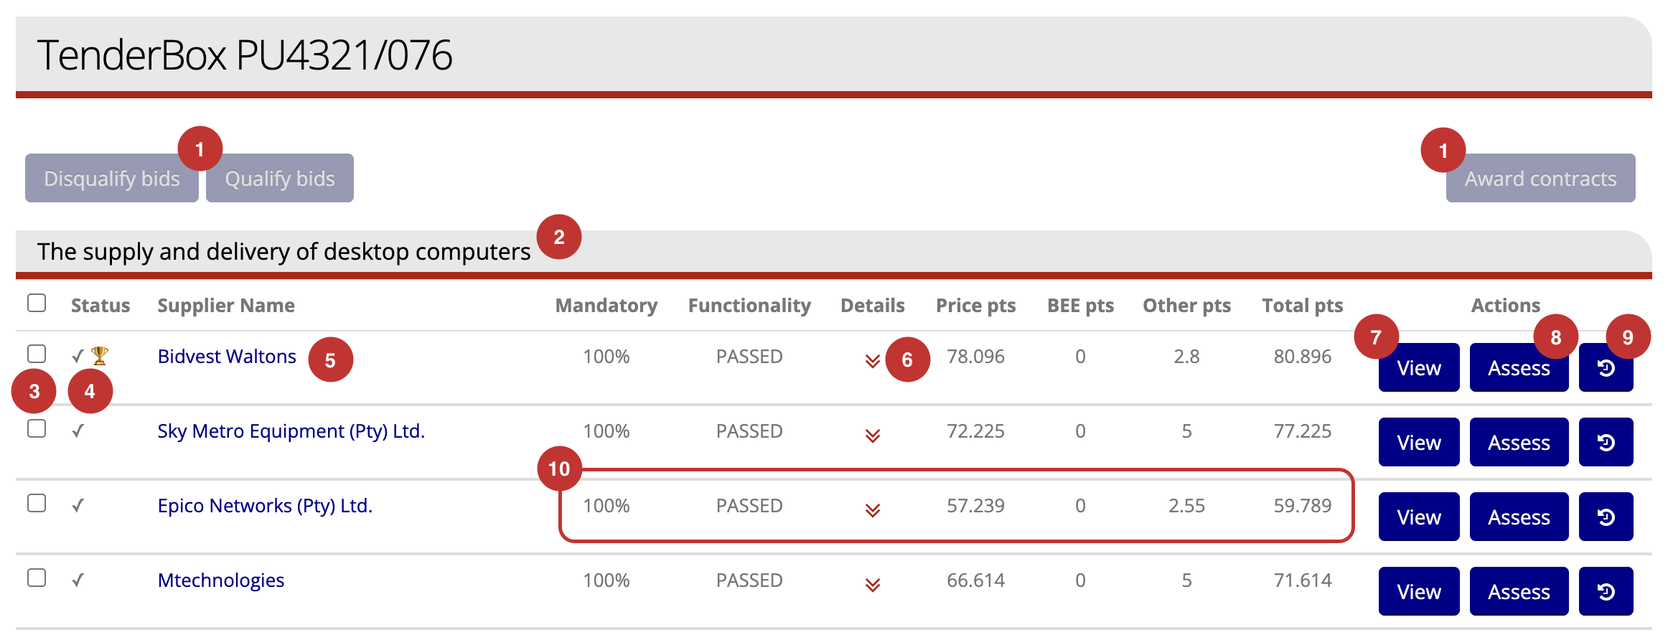Click the history icon for Epico Networks
The image size is (1668, 635).
(1606, 517)
